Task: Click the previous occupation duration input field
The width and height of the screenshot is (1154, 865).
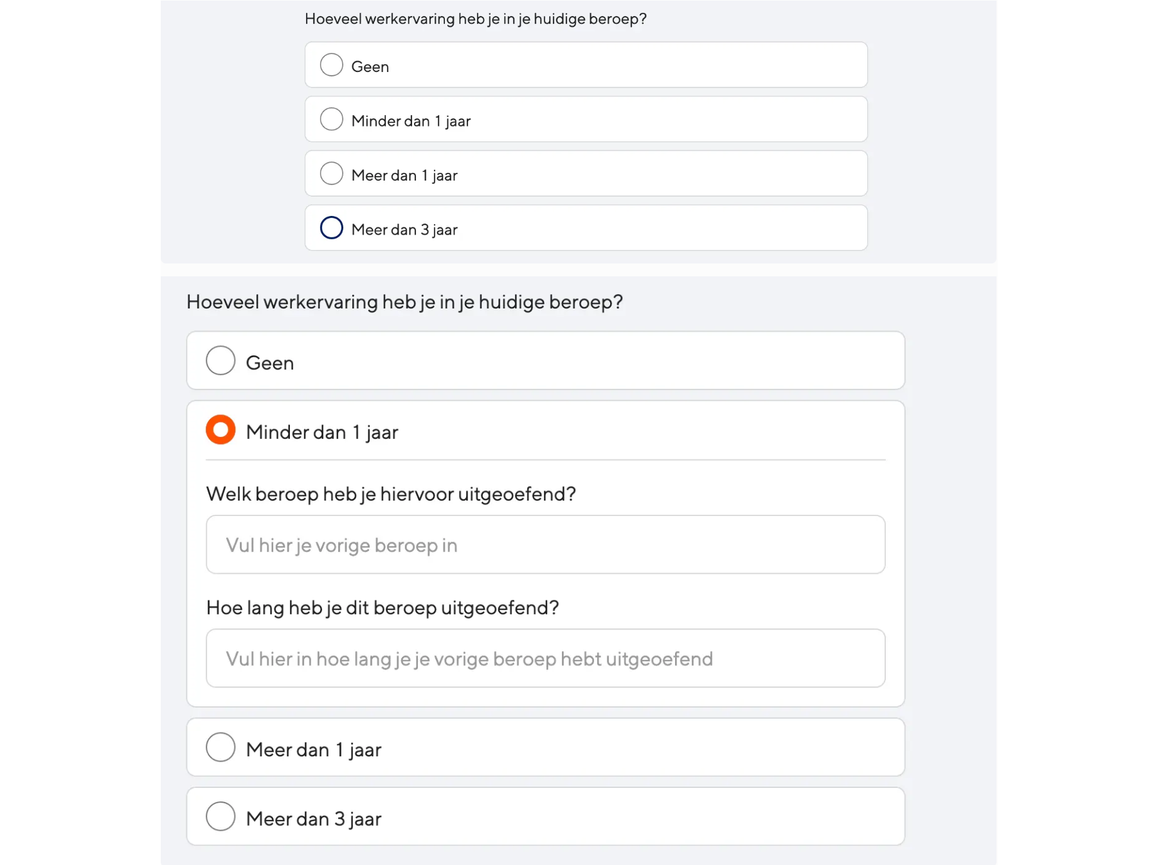Action: pyautogui.click(x=545, y=658)
